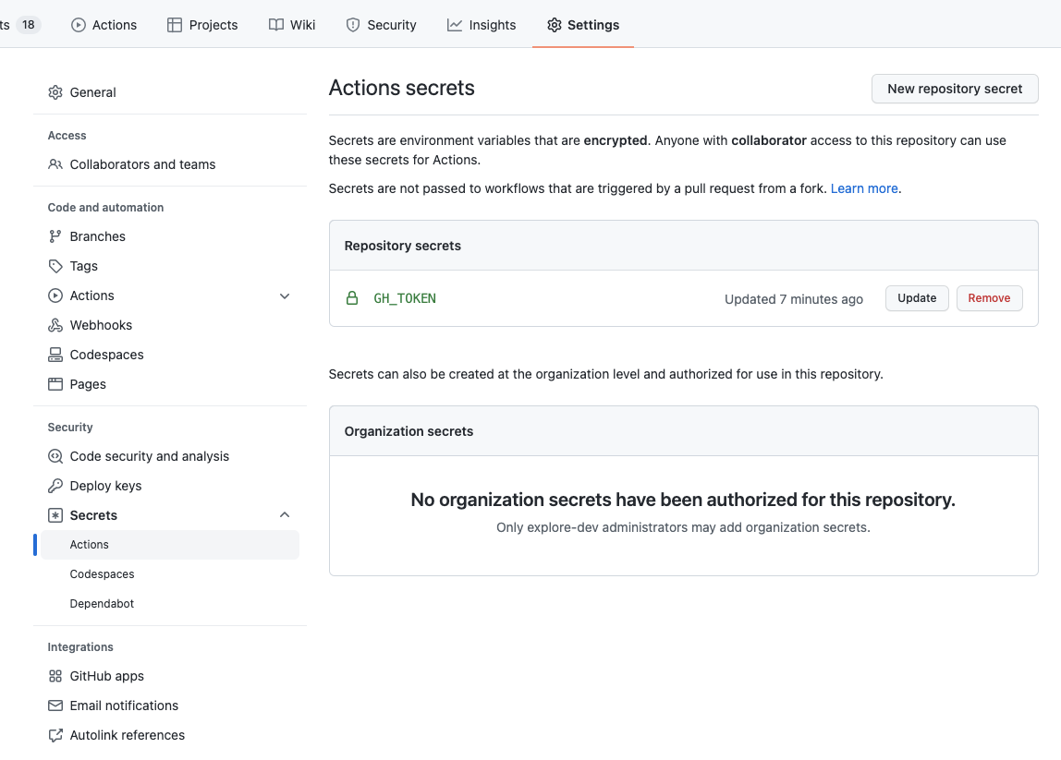Image resolution: width=1061 pixels, height=760 pixels.
Task: Click the play icon in the top Actions tab
Action: [79, 25]
